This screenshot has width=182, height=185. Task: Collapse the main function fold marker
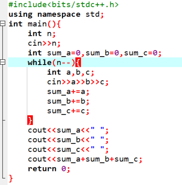[x=3, y=24]
